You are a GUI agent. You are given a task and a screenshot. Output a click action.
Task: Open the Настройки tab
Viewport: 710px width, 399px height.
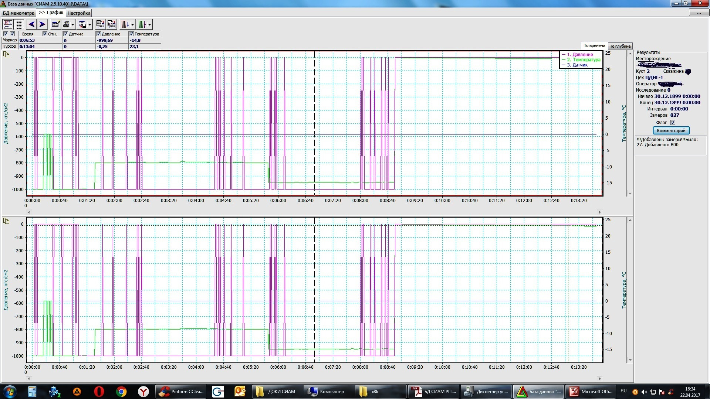click(79, 13)
